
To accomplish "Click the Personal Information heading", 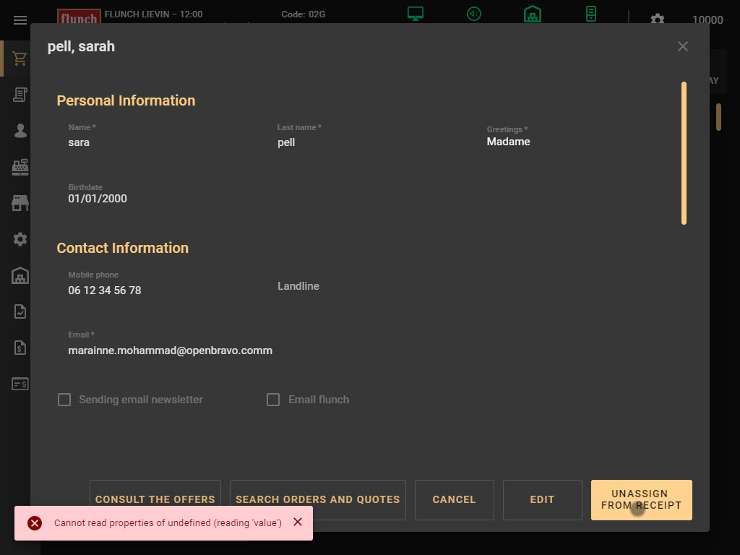I will (x=126, y=100).
